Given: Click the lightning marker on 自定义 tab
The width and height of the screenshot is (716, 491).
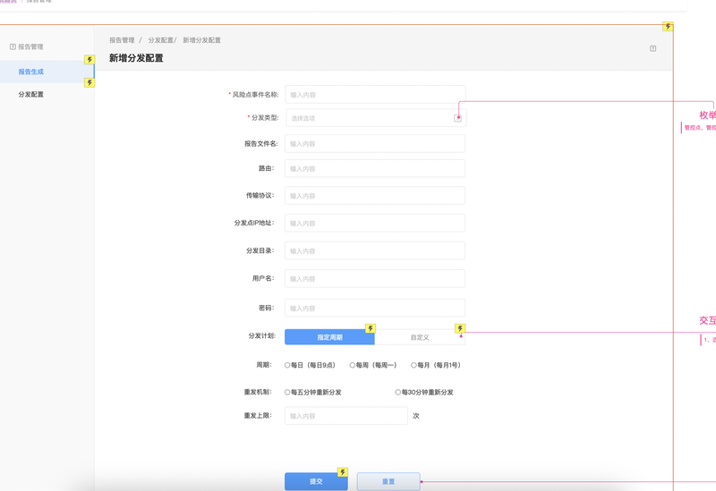Looking at the screenshot, I should pyautogui.click(x=460, y=329).
